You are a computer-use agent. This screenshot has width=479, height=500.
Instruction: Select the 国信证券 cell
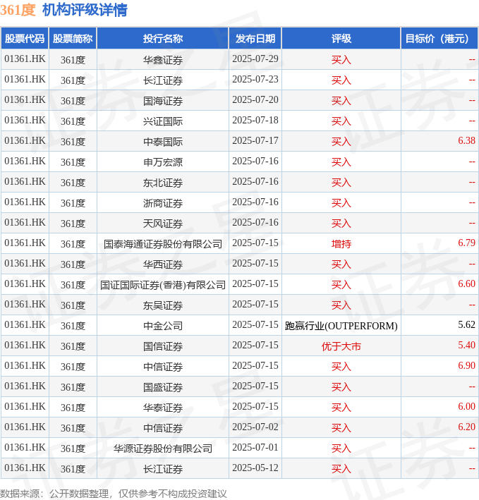pyautogui.click(x=163, y=346)
